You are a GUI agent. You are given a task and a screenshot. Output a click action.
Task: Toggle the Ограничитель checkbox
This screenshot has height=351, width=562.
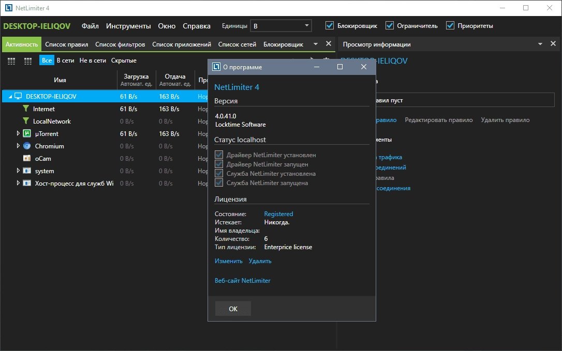(x=389, y=25)
